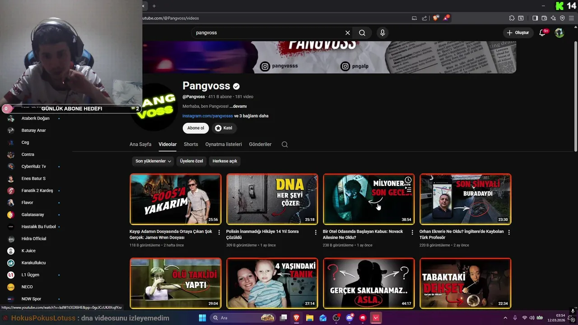
Task: Click Oluştur create button
Action: click(517, 32)
